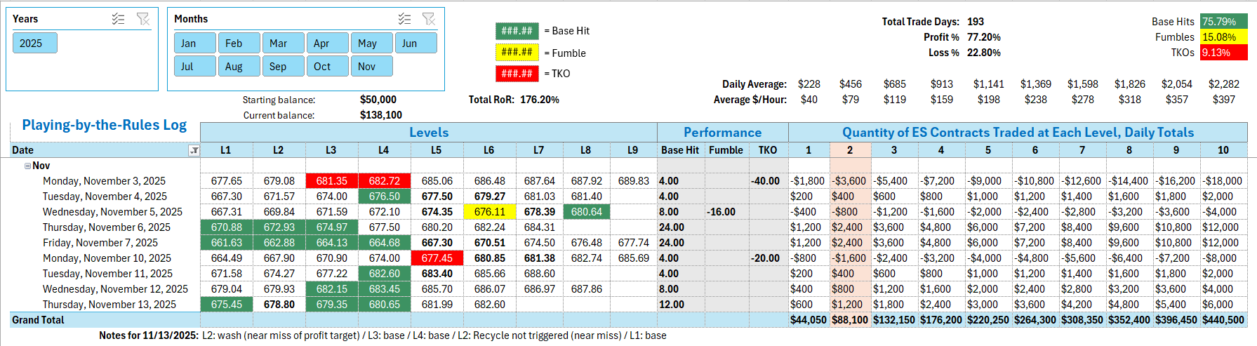Clear the filter on the Years slicer
The height and width of the screenshot is (346, 1257).
click(x=143, y=19)
